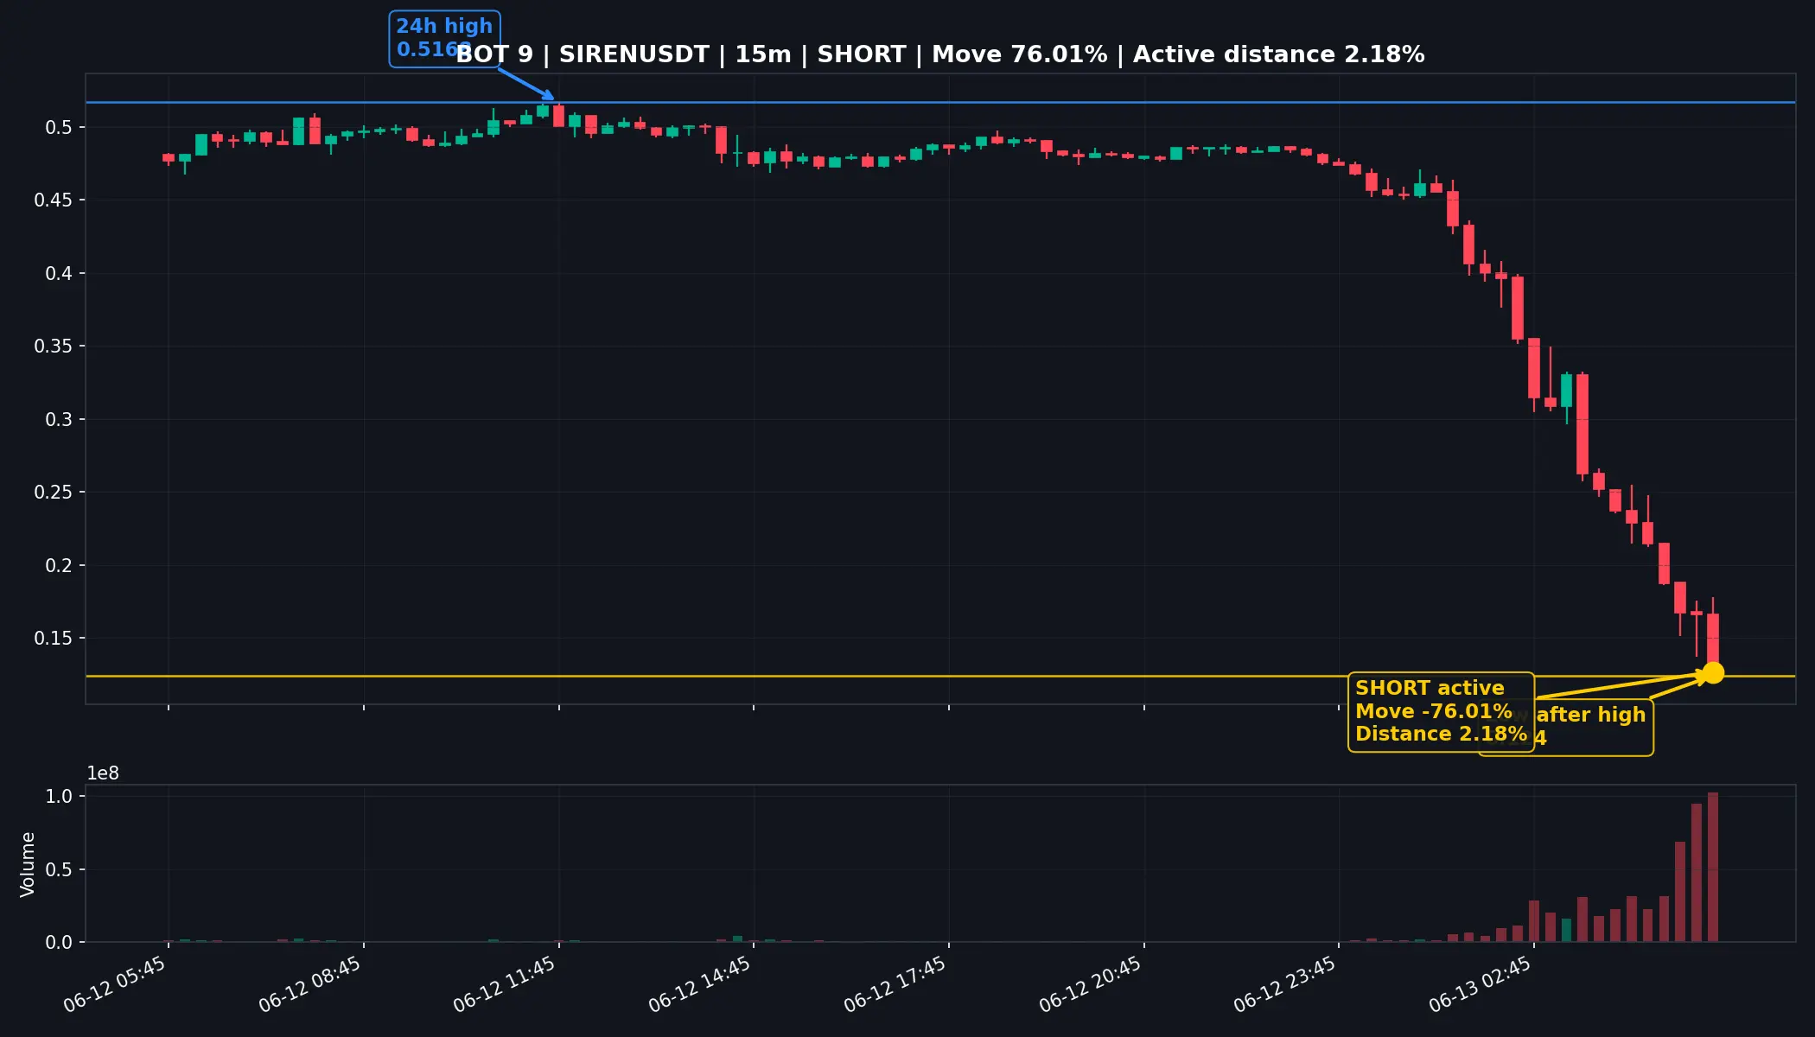Click the tallest volume bar at far right
The height and width of the screenshot is (1037, 1815).
[x=1713, y=867]
